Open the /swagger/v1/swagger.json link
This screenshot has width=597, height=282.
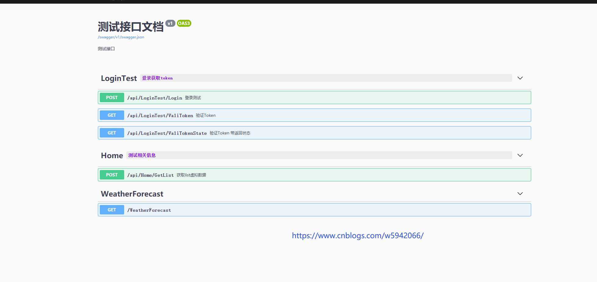121,37
